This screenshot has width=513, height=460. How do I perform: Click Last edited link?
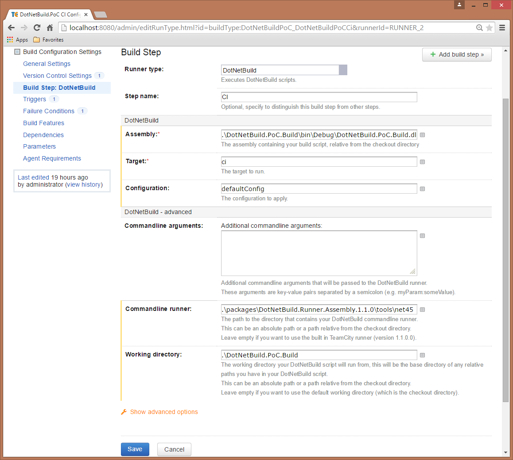coord(33,177)
